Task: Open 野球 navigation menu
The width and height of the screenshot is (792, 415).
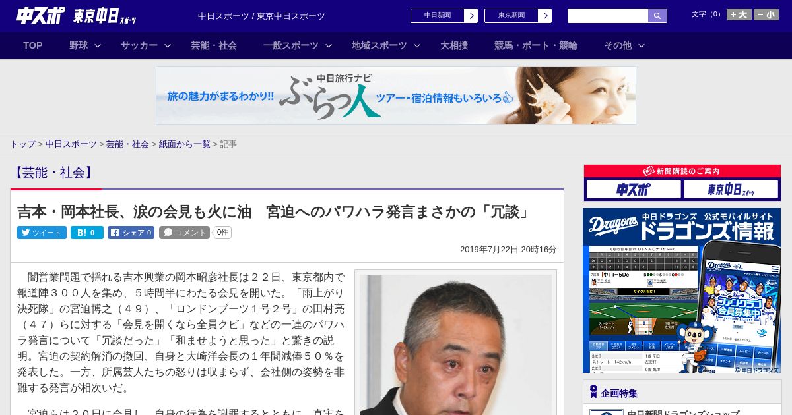Action: tap(79, 45)
